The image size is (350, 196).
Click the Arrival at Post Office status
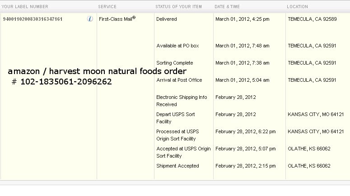(x=179, y=80)
